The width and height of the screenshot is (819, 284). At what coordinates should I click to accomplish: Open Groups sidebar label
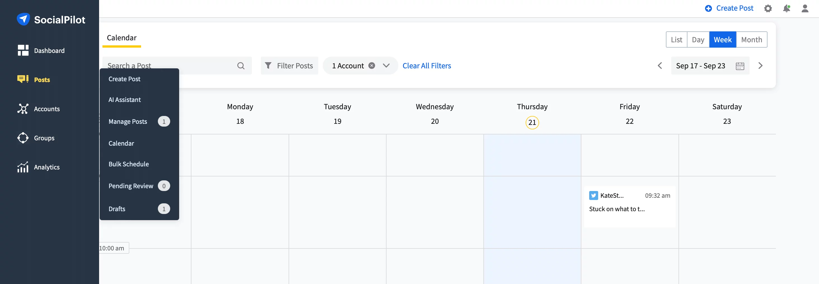pos(44,138)
